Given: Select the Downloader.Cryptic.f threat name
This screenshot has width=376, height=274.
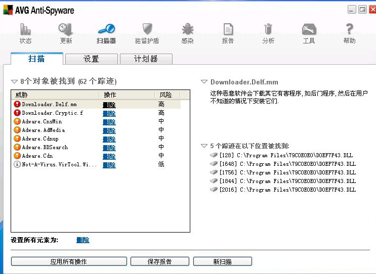Looking at the screenshot, I should (53, 113).
